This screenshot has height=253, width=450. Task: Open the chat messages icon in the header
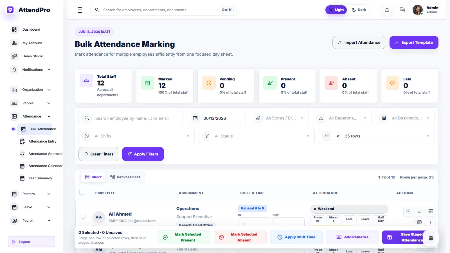coord(402,10)
